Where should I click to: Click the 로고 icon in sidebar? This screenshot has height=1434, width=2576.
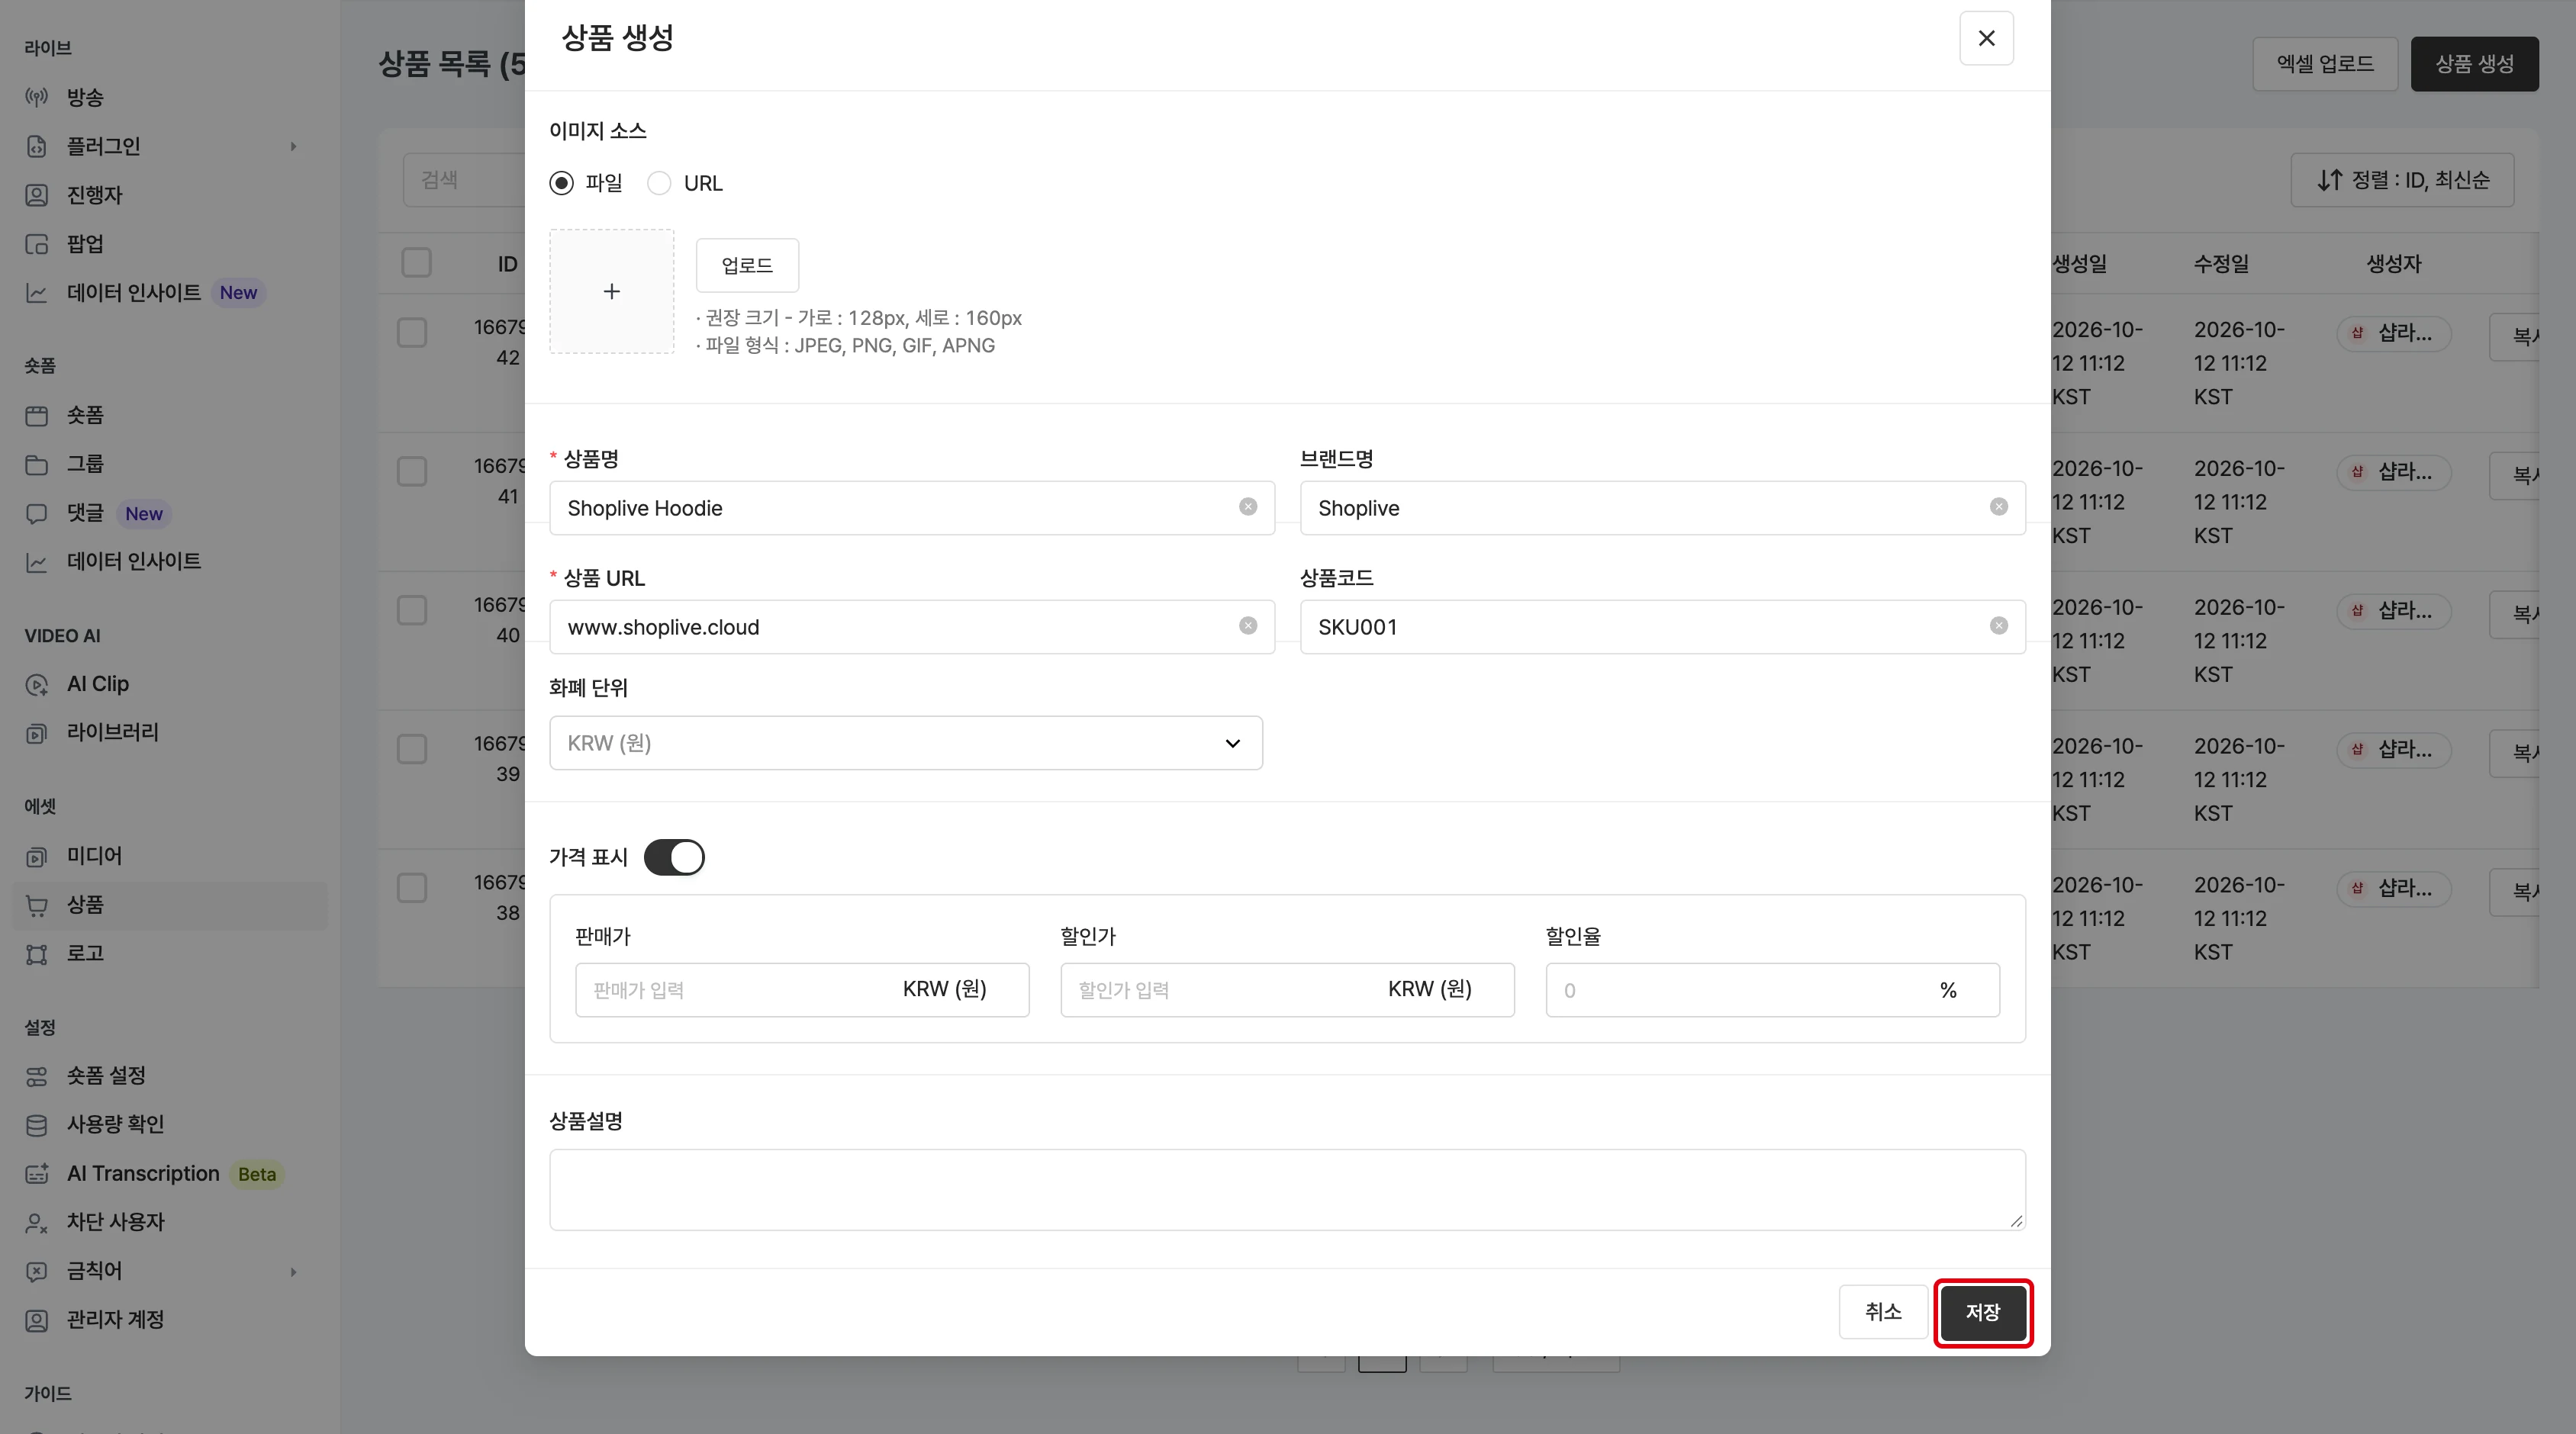[37, 953]
